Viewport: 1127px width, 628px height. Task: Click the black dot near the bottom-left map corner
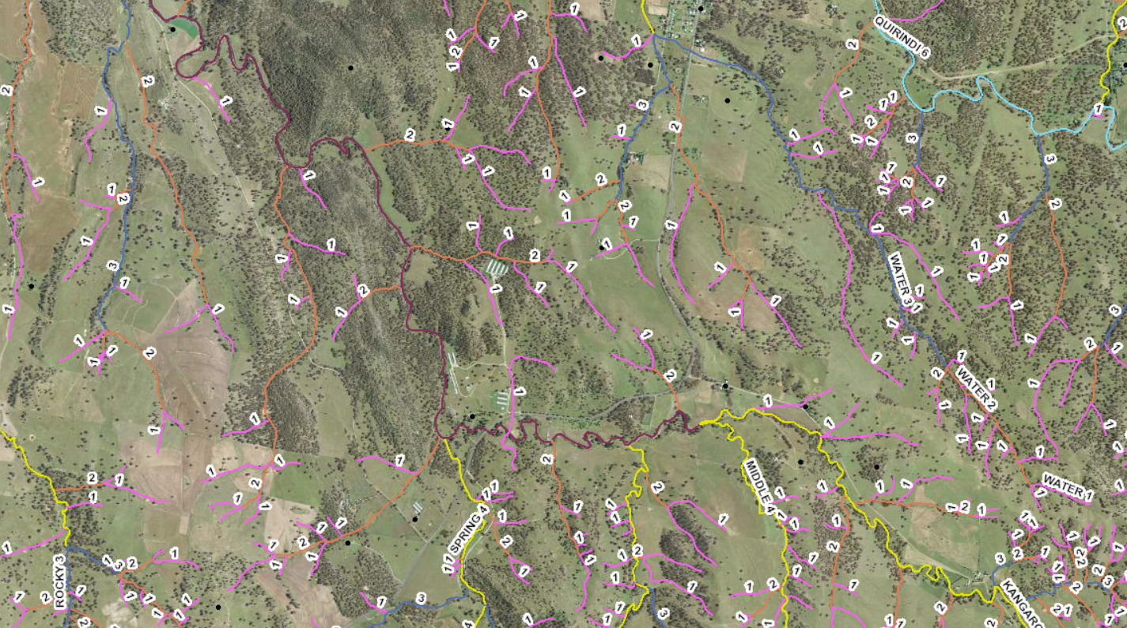pos(218,607)
